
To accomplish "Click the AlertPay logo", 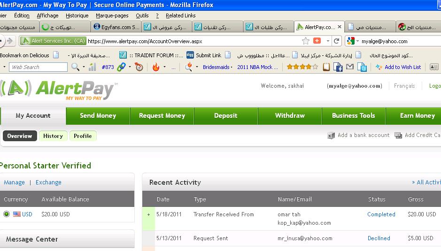I will click(59, 90).
